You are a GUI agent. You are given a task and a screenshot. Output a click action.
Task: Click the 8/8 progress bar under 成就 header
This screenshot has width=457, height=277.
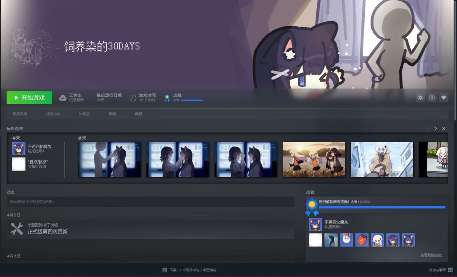[x=192, y=100]
